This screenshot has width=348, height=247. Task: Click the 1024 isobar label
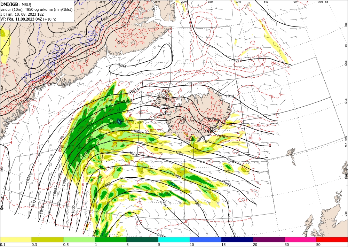coord(25,62)
